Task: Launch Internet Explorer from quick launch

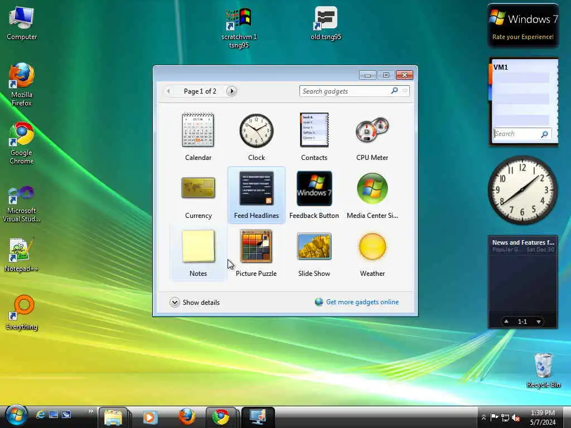Action: [40, 414]
